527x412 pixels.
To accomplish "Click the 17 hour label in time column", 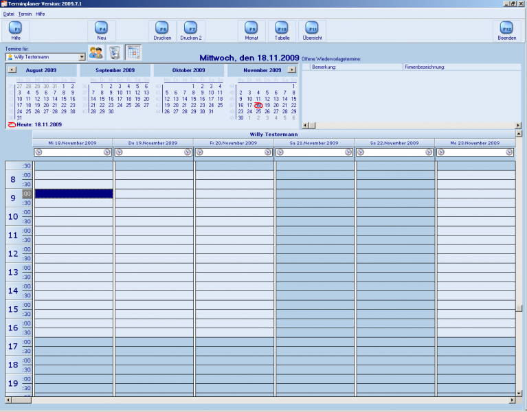I will tap(13, 346).
